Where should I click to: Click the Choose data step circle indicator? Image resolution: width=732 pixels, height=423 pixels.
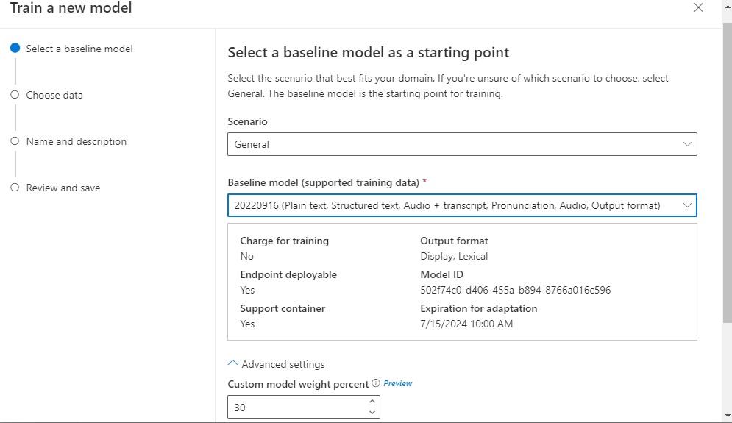click(x=15, y=95)
